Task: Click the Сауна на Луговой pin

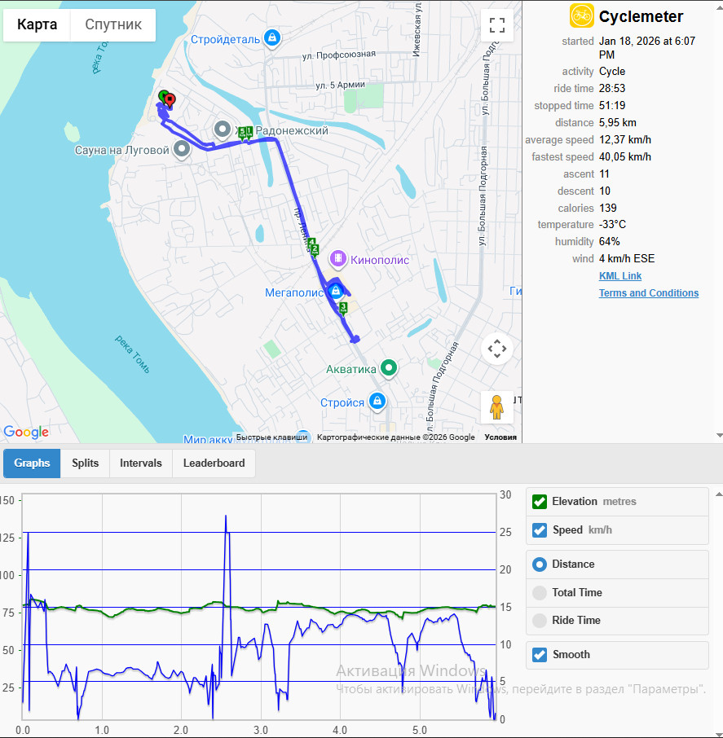Action: [181, 149]
